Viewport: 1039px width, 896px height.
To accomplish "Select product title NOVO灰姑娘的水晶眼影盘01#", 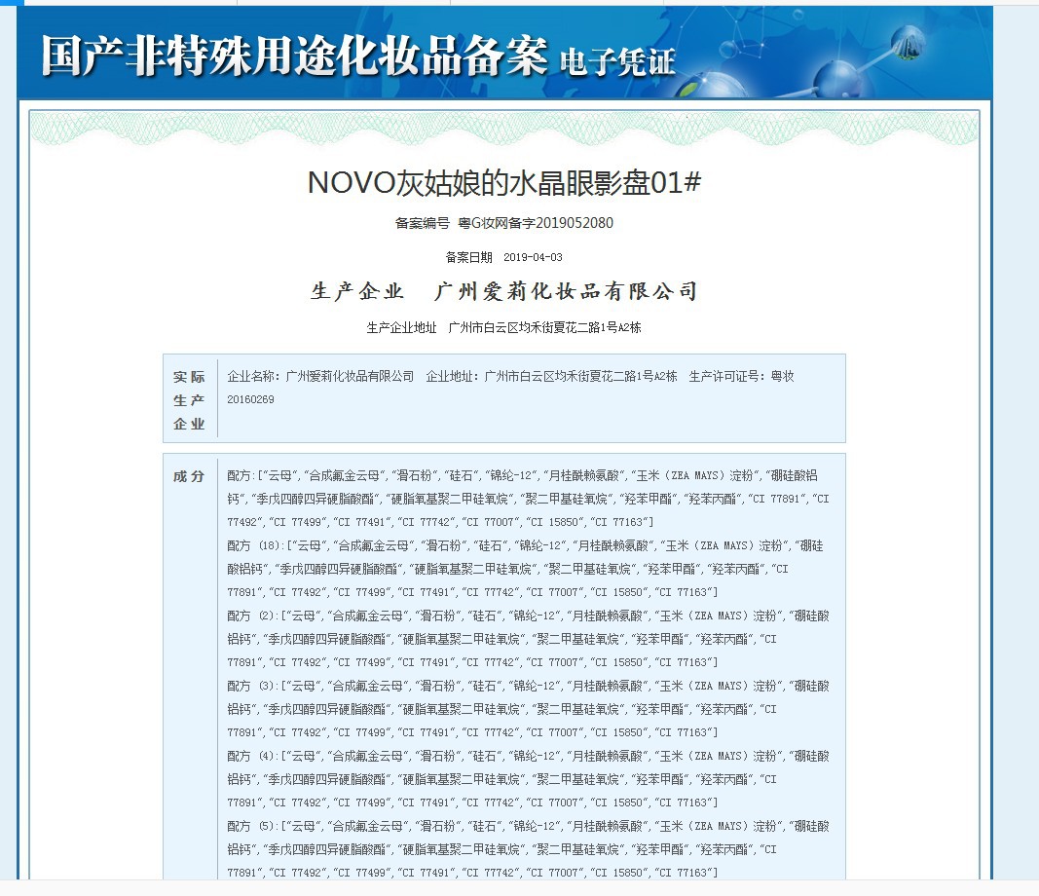I will [504, 183].
